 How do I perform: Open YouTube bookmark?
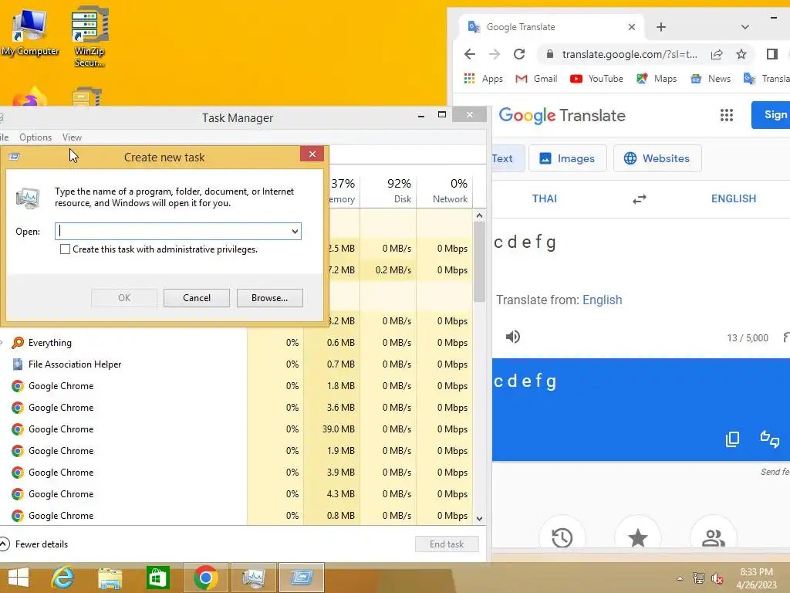click(597, 79)
